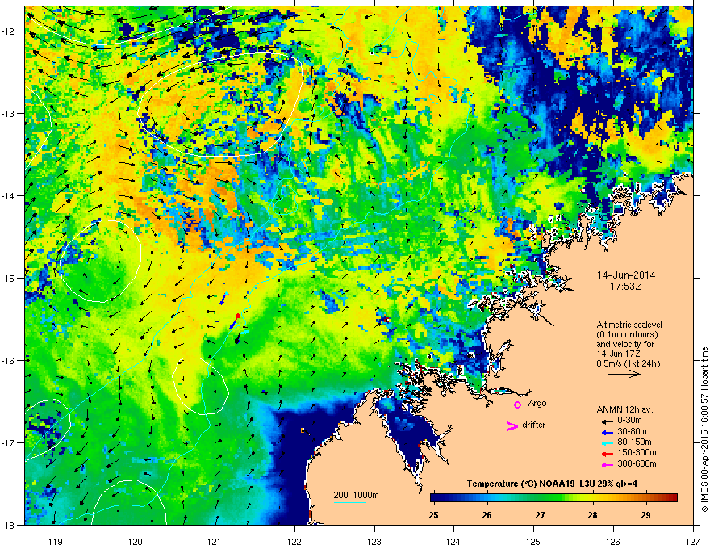Screen dimensions: 710x549
Task: Click the blue 30-80m legend arrow
Action: [607, 432]
